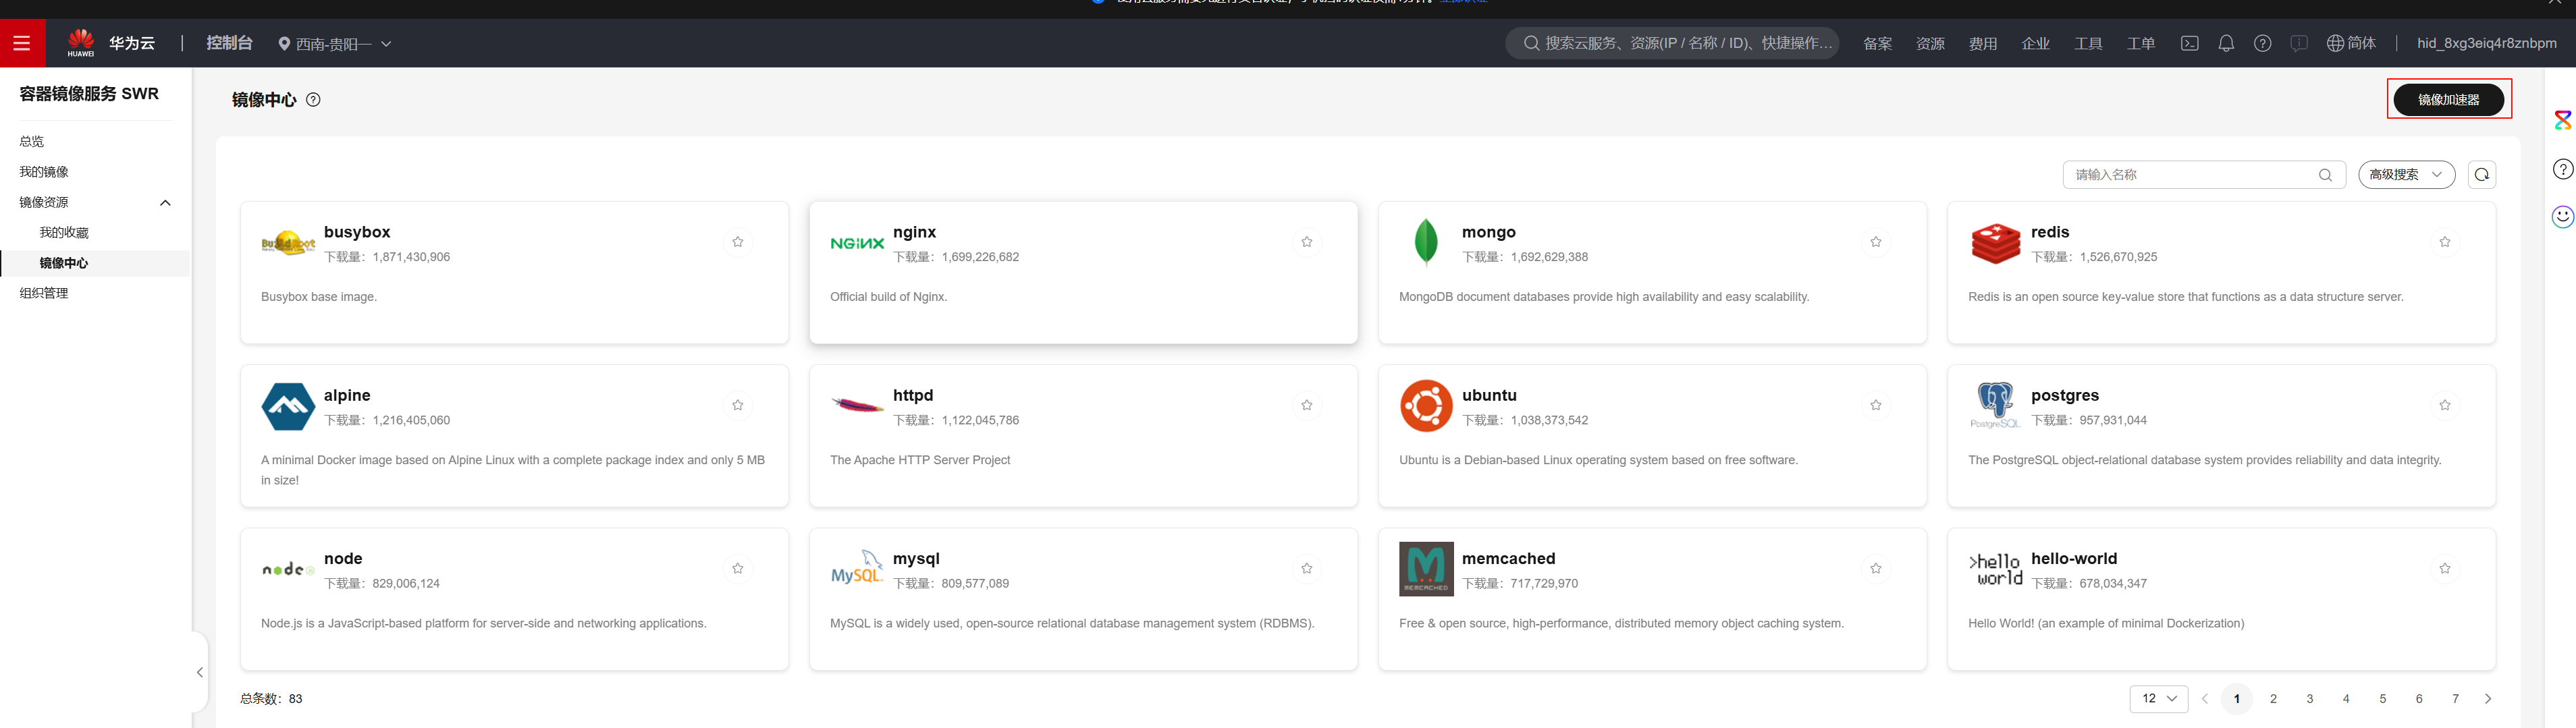Click the help question-mark in top bar
Image resolution: width=2576 pixels, height=728 pixels.
[x=2262, y=43]
